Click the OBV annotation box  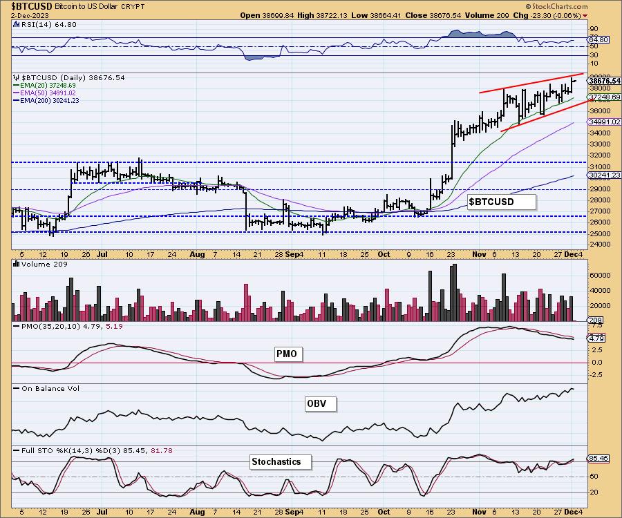321,404
